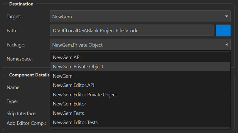Click the Name: label

coord(13,87)
